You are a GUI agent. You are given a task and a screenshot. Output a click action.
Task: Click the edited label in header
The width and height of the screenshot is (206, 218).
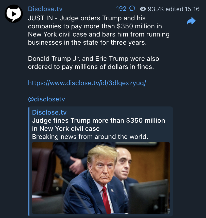174,9
